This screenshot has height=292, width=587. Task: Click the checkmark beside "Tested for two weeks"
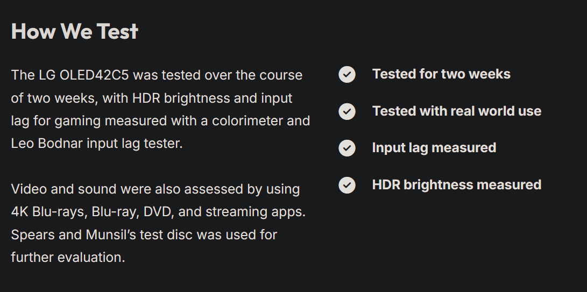(x=347, y=74)
